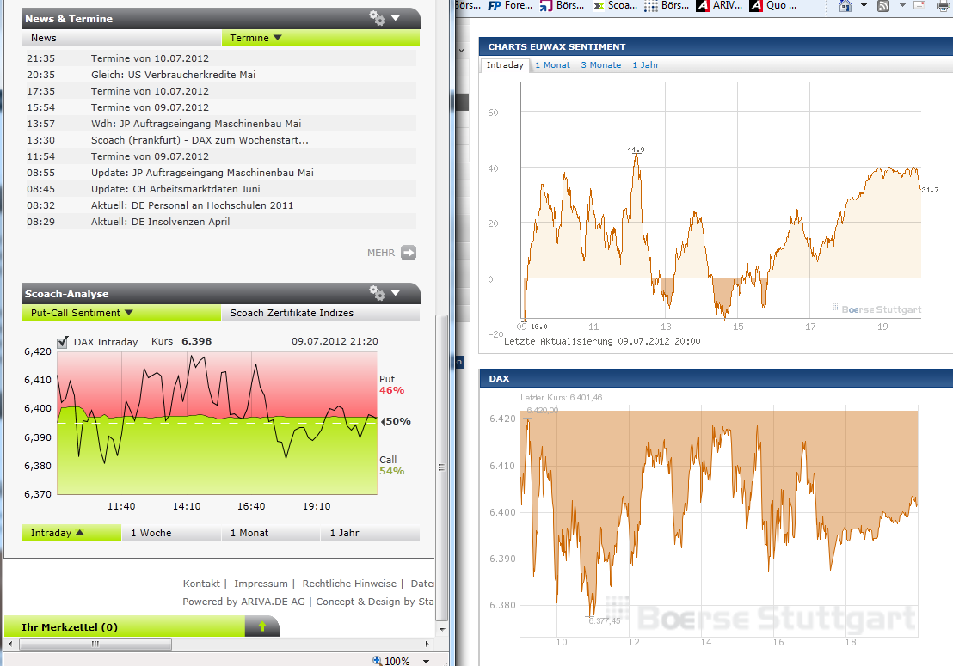Click the horizontal scrollbar right arrow
This screenshot has height=666, width=953.
(x=427, y=644)
